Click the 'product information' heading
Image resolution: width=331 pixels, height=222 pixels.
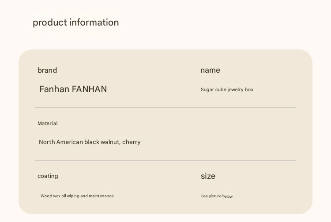(x=76, y=22)
